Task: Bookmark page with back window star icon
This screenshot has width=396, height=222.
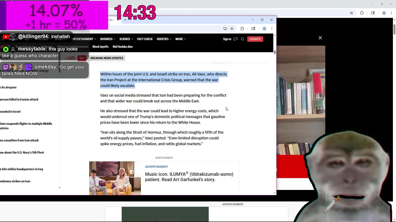Action: tap(351, 13)
